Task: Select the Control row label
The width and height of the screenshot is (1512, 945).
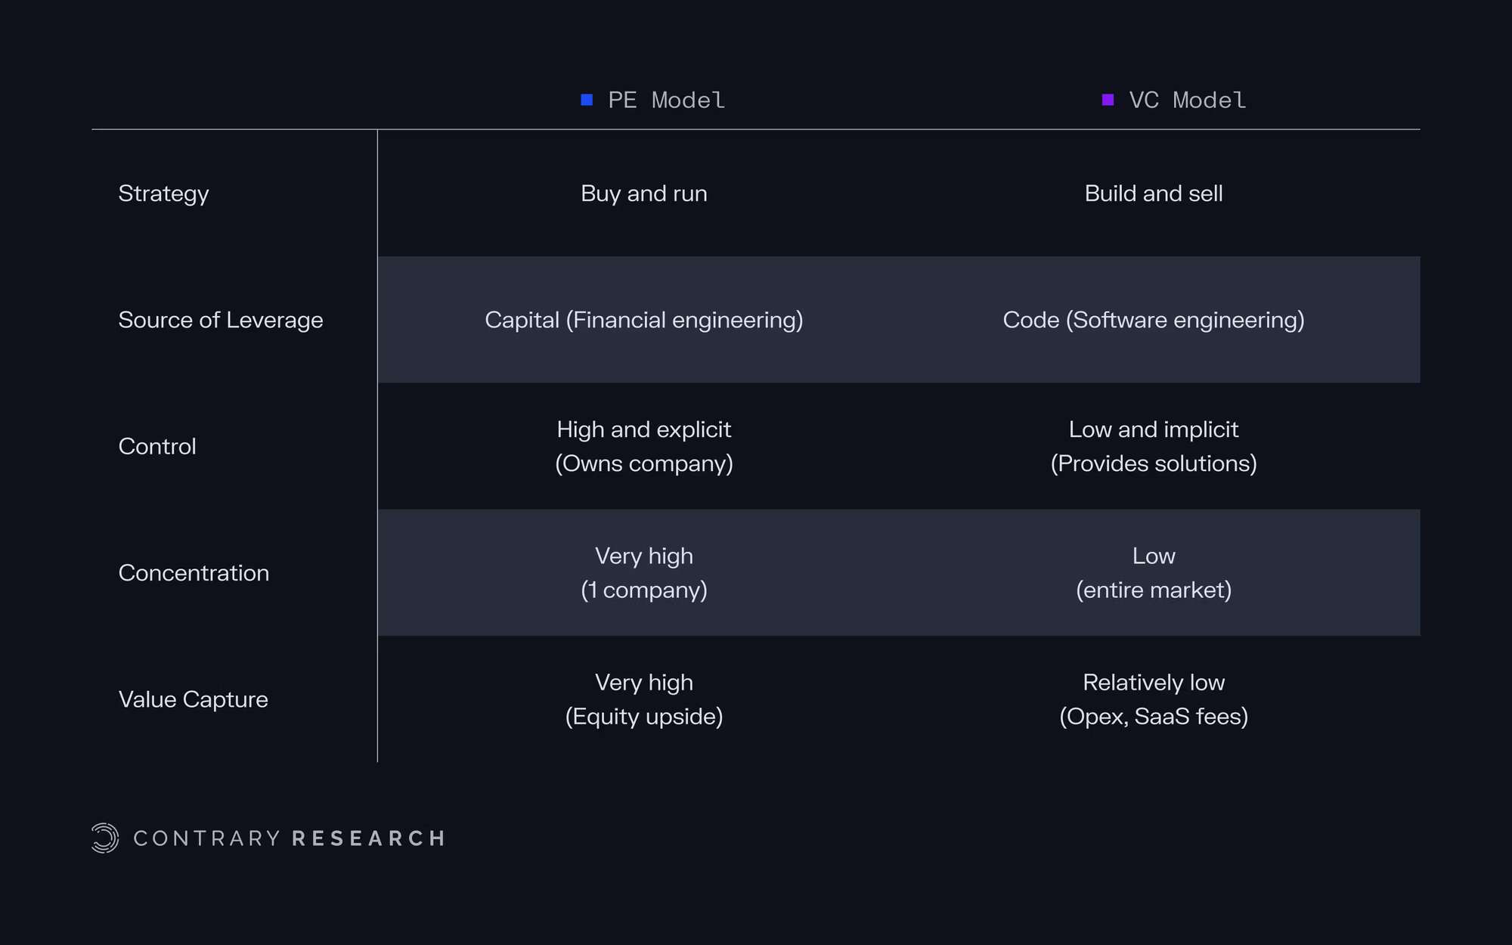Action: pyautogui.click(x=157, y=446)
